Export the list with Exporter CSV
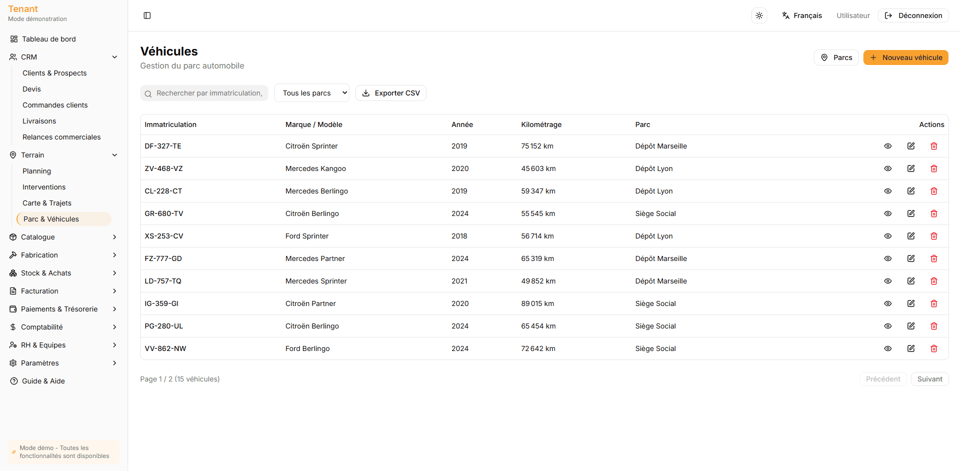Screen dimensions: 960x471 (x=391, y=93)
